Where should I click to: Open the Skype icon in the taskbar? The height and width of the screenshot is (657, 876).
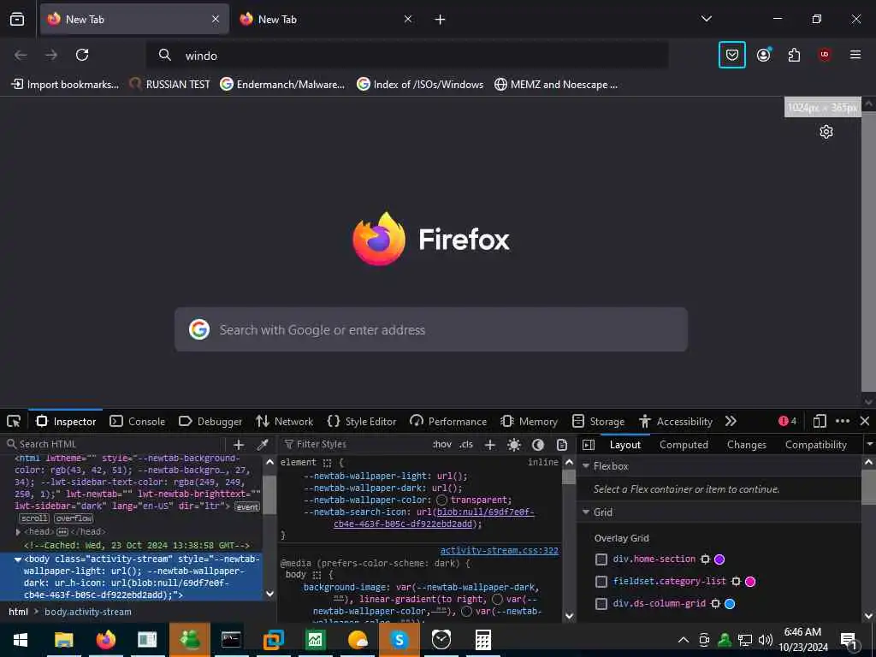399,640
